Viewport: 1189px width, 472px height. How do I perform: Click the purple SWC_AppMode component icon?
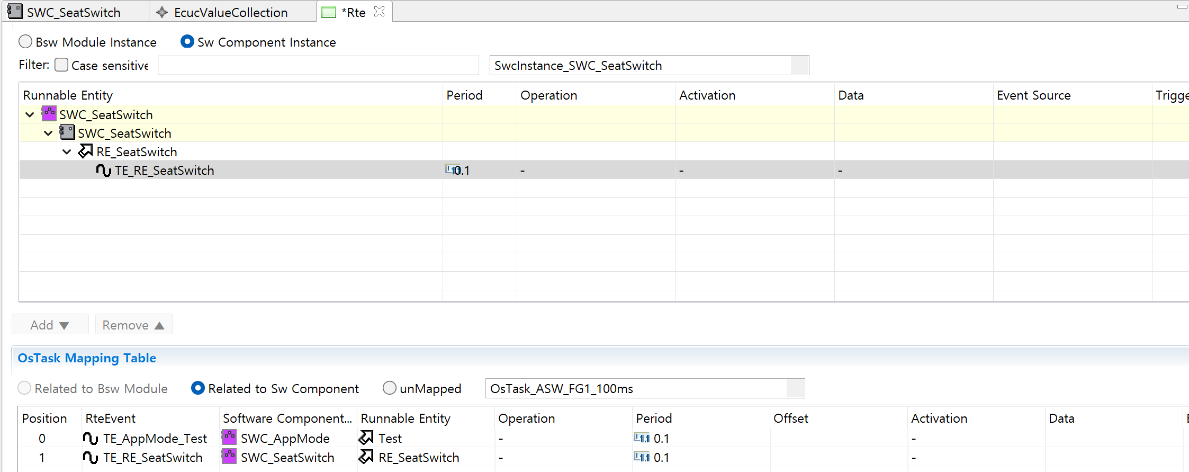click(x=229, y=437)
